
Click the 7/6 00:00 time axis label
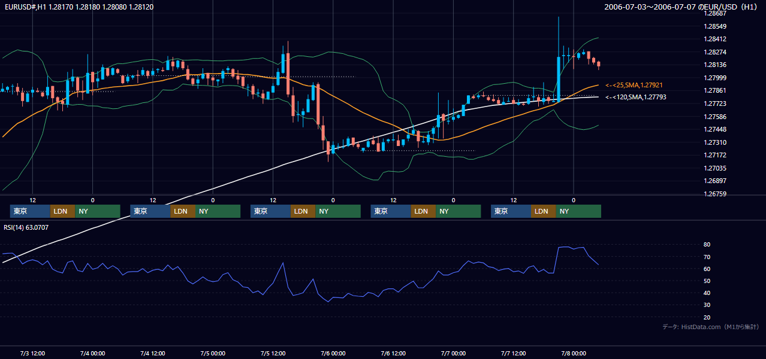[x=333, y=353]
